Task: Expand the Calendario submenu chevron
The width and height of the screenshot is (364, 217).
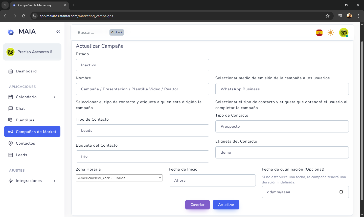Action: 54,97
